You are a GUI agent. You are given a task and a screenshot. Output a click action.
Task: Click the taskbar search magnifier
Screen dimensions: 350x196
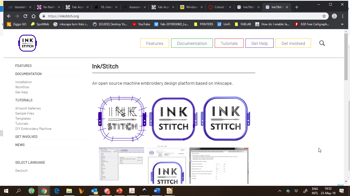click(x=18, y=191)
